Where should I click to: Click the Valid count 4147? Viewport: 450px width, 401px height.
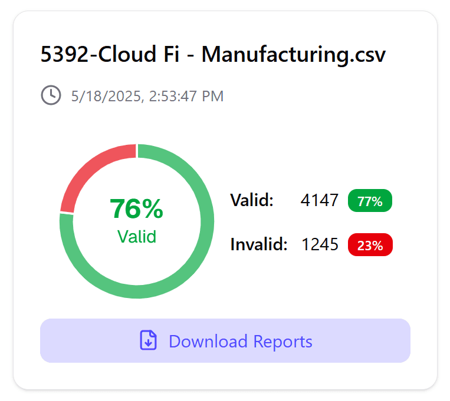click(320, 200)
